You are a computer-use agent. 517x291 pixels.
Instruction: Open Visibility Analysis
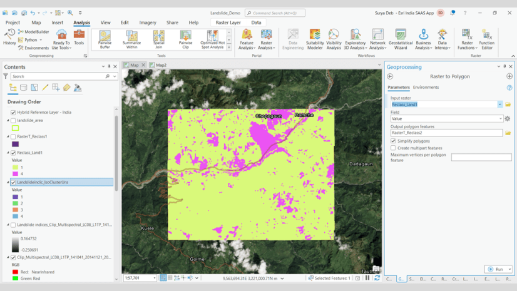[x=334, y=39]
